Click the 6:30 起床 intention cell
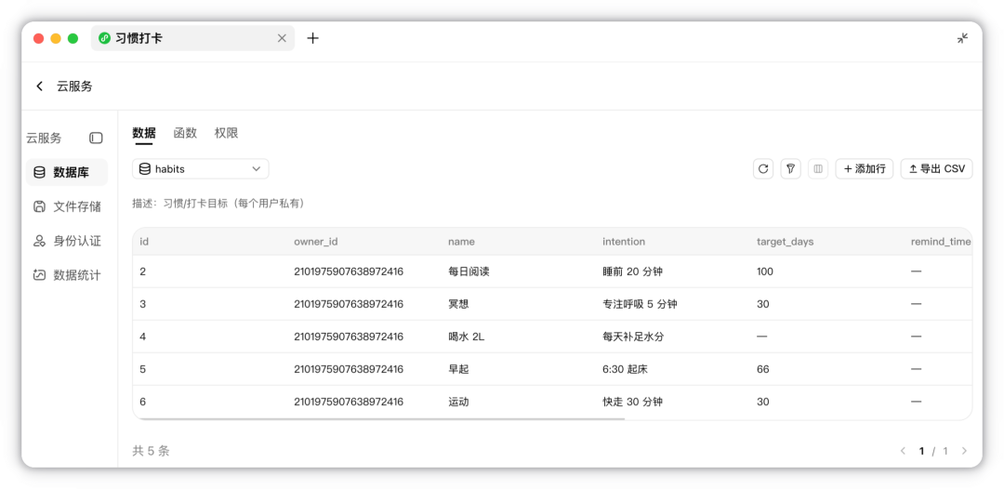 coord(625,370)
